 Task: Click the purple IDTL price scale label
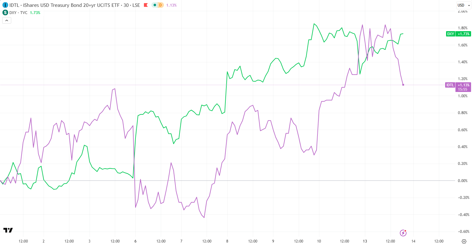click(x=450, y=85)
